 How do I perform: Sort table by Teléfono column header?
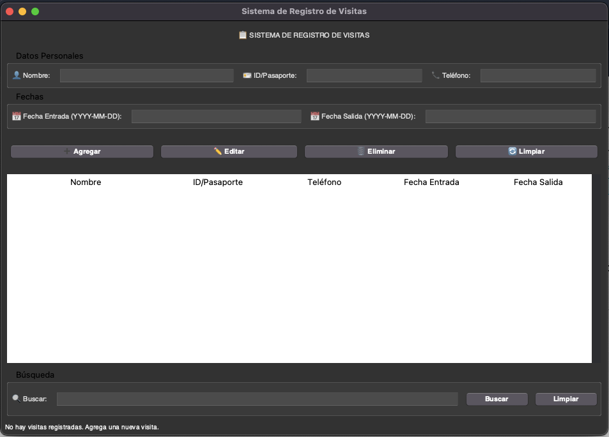(x=324, y=182)
